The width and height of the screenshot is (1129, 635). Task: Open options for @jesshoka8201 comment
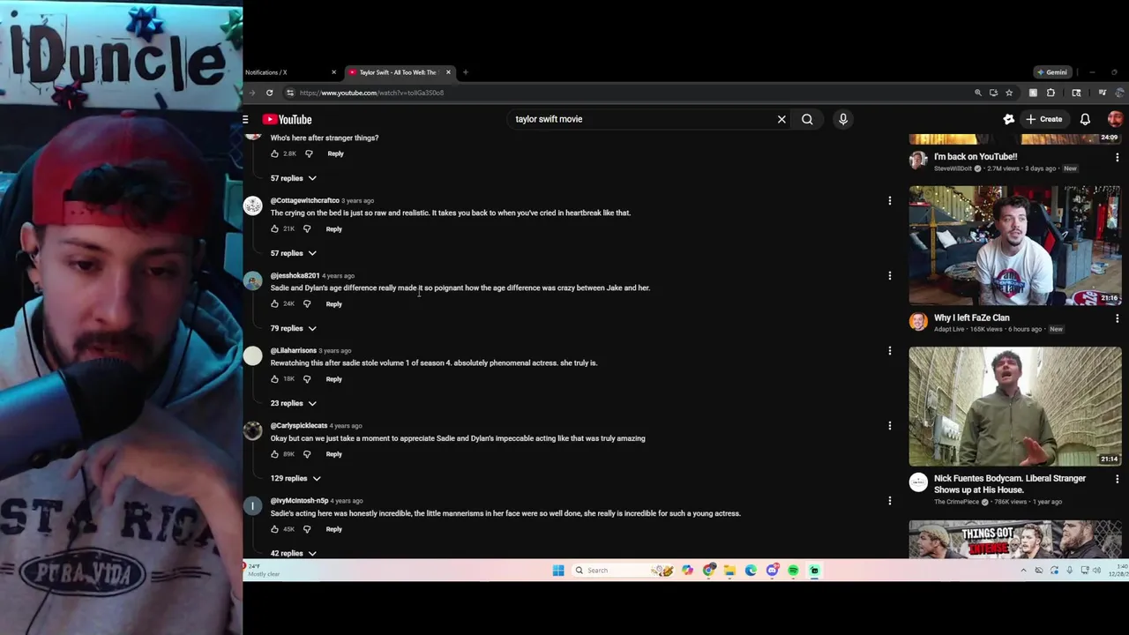tap(889, 276)
